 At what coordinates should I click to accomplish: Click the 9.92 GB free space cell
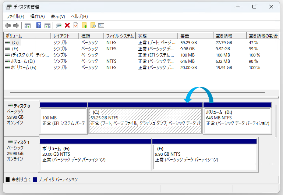coord(223,49)
